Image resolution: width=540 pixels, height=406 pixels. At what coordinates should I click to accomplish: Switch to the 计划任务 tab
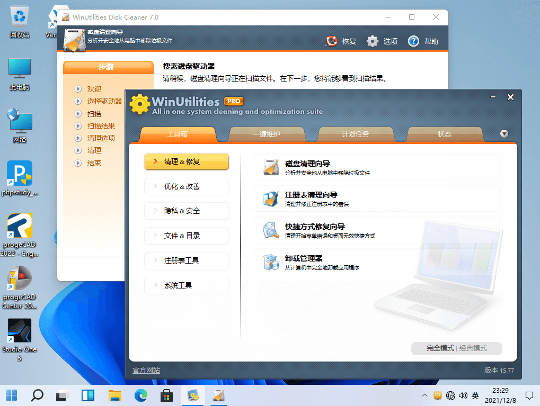[356, 134]
